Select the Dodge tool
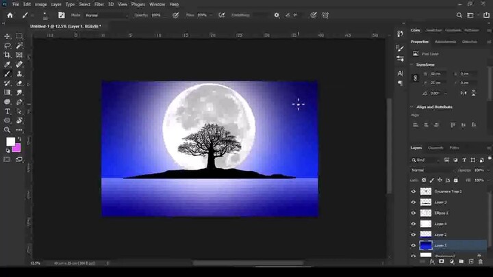Screen dimensions: 493x277 pyautogui.click(x=7, y=102)
